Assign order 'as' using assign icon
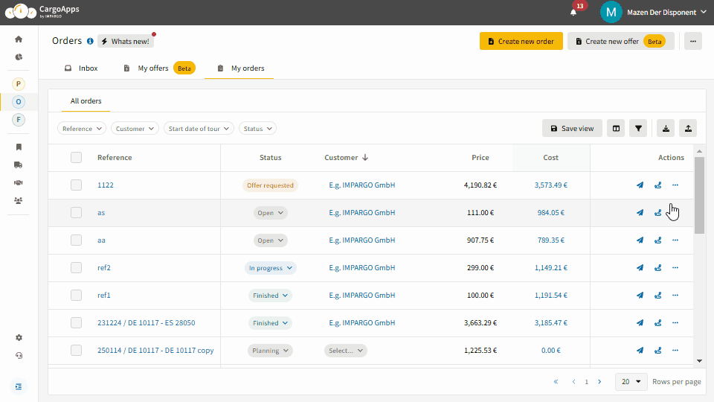Image resolution: width=714 pixels, height=402 pixels. [x=657, y=212]
